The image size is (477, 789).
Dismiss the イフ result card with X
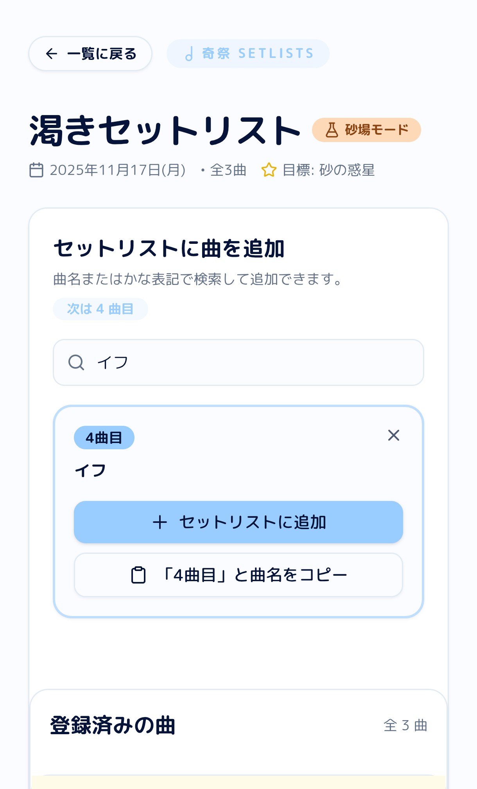393,435
